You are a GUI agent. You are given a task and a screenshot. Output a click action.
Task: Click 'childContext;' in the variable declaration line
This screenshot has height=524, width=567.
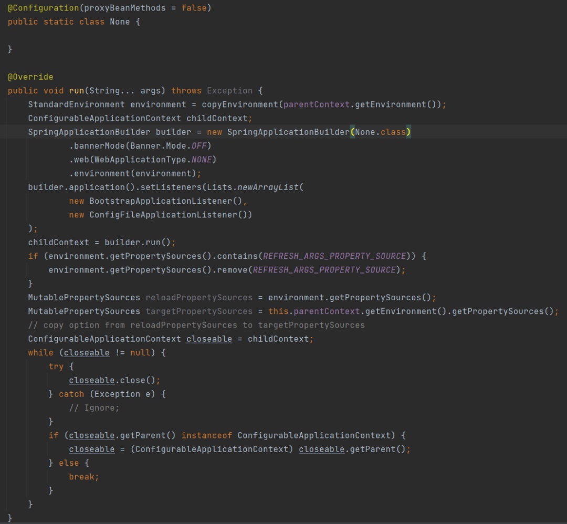point(219,118)
